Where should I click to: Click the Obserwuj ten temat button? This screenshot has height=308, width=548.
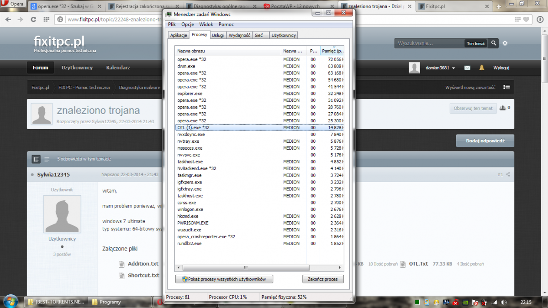click(473, 108)
